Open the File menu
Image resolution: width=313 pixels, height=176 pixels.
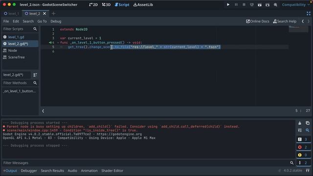[x=6, y=22]
